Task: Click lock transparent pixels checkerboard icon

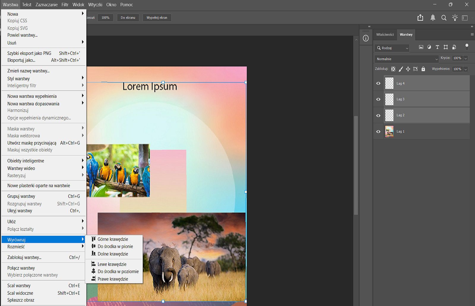Action: click(393, 69)
